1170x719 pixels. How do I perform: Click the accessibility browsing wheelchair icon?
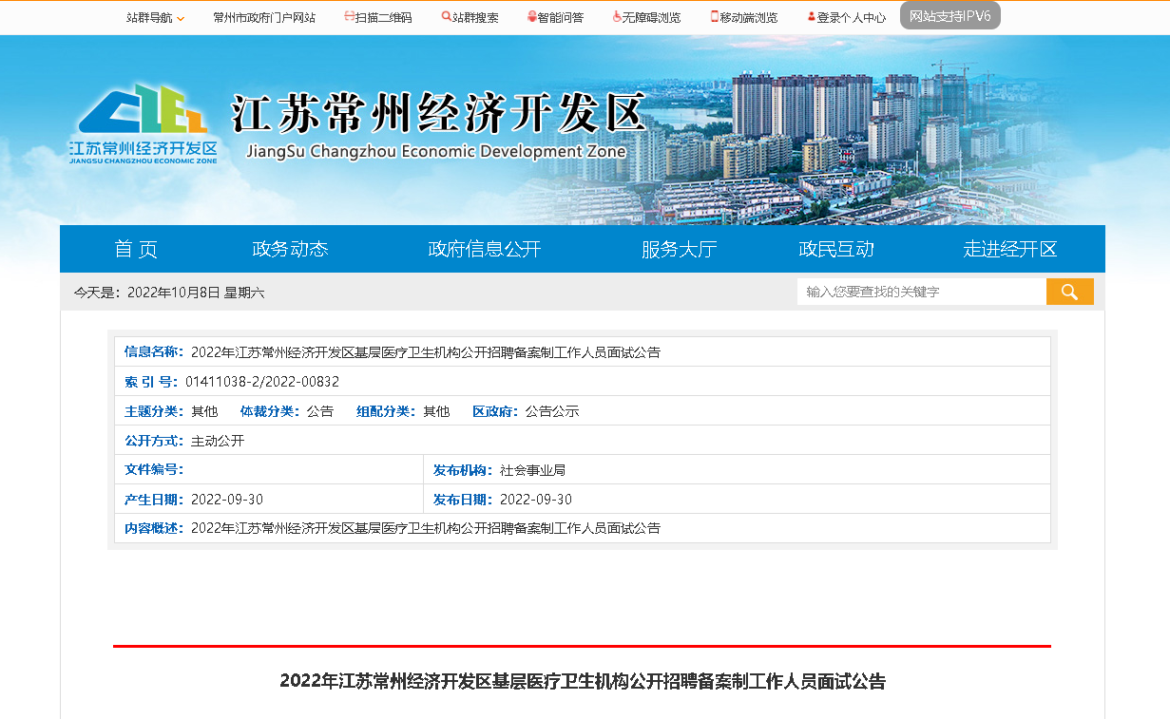(617, 17)
